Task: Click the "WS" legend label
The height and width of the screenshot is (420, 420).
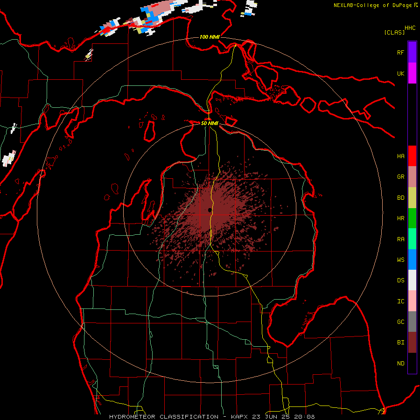Action: coord(400,259)
